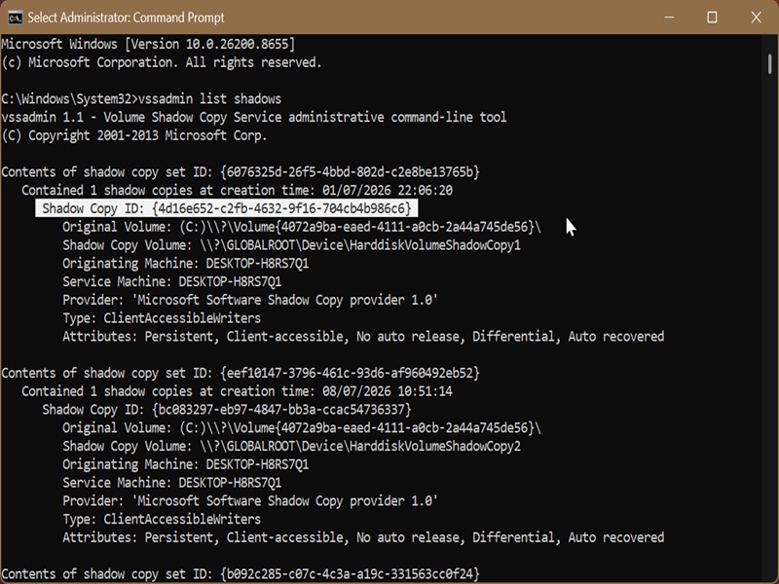
Task: Click the HarddiskVolumeShadowCopy1 volume line
Action: tap(291, 245)
